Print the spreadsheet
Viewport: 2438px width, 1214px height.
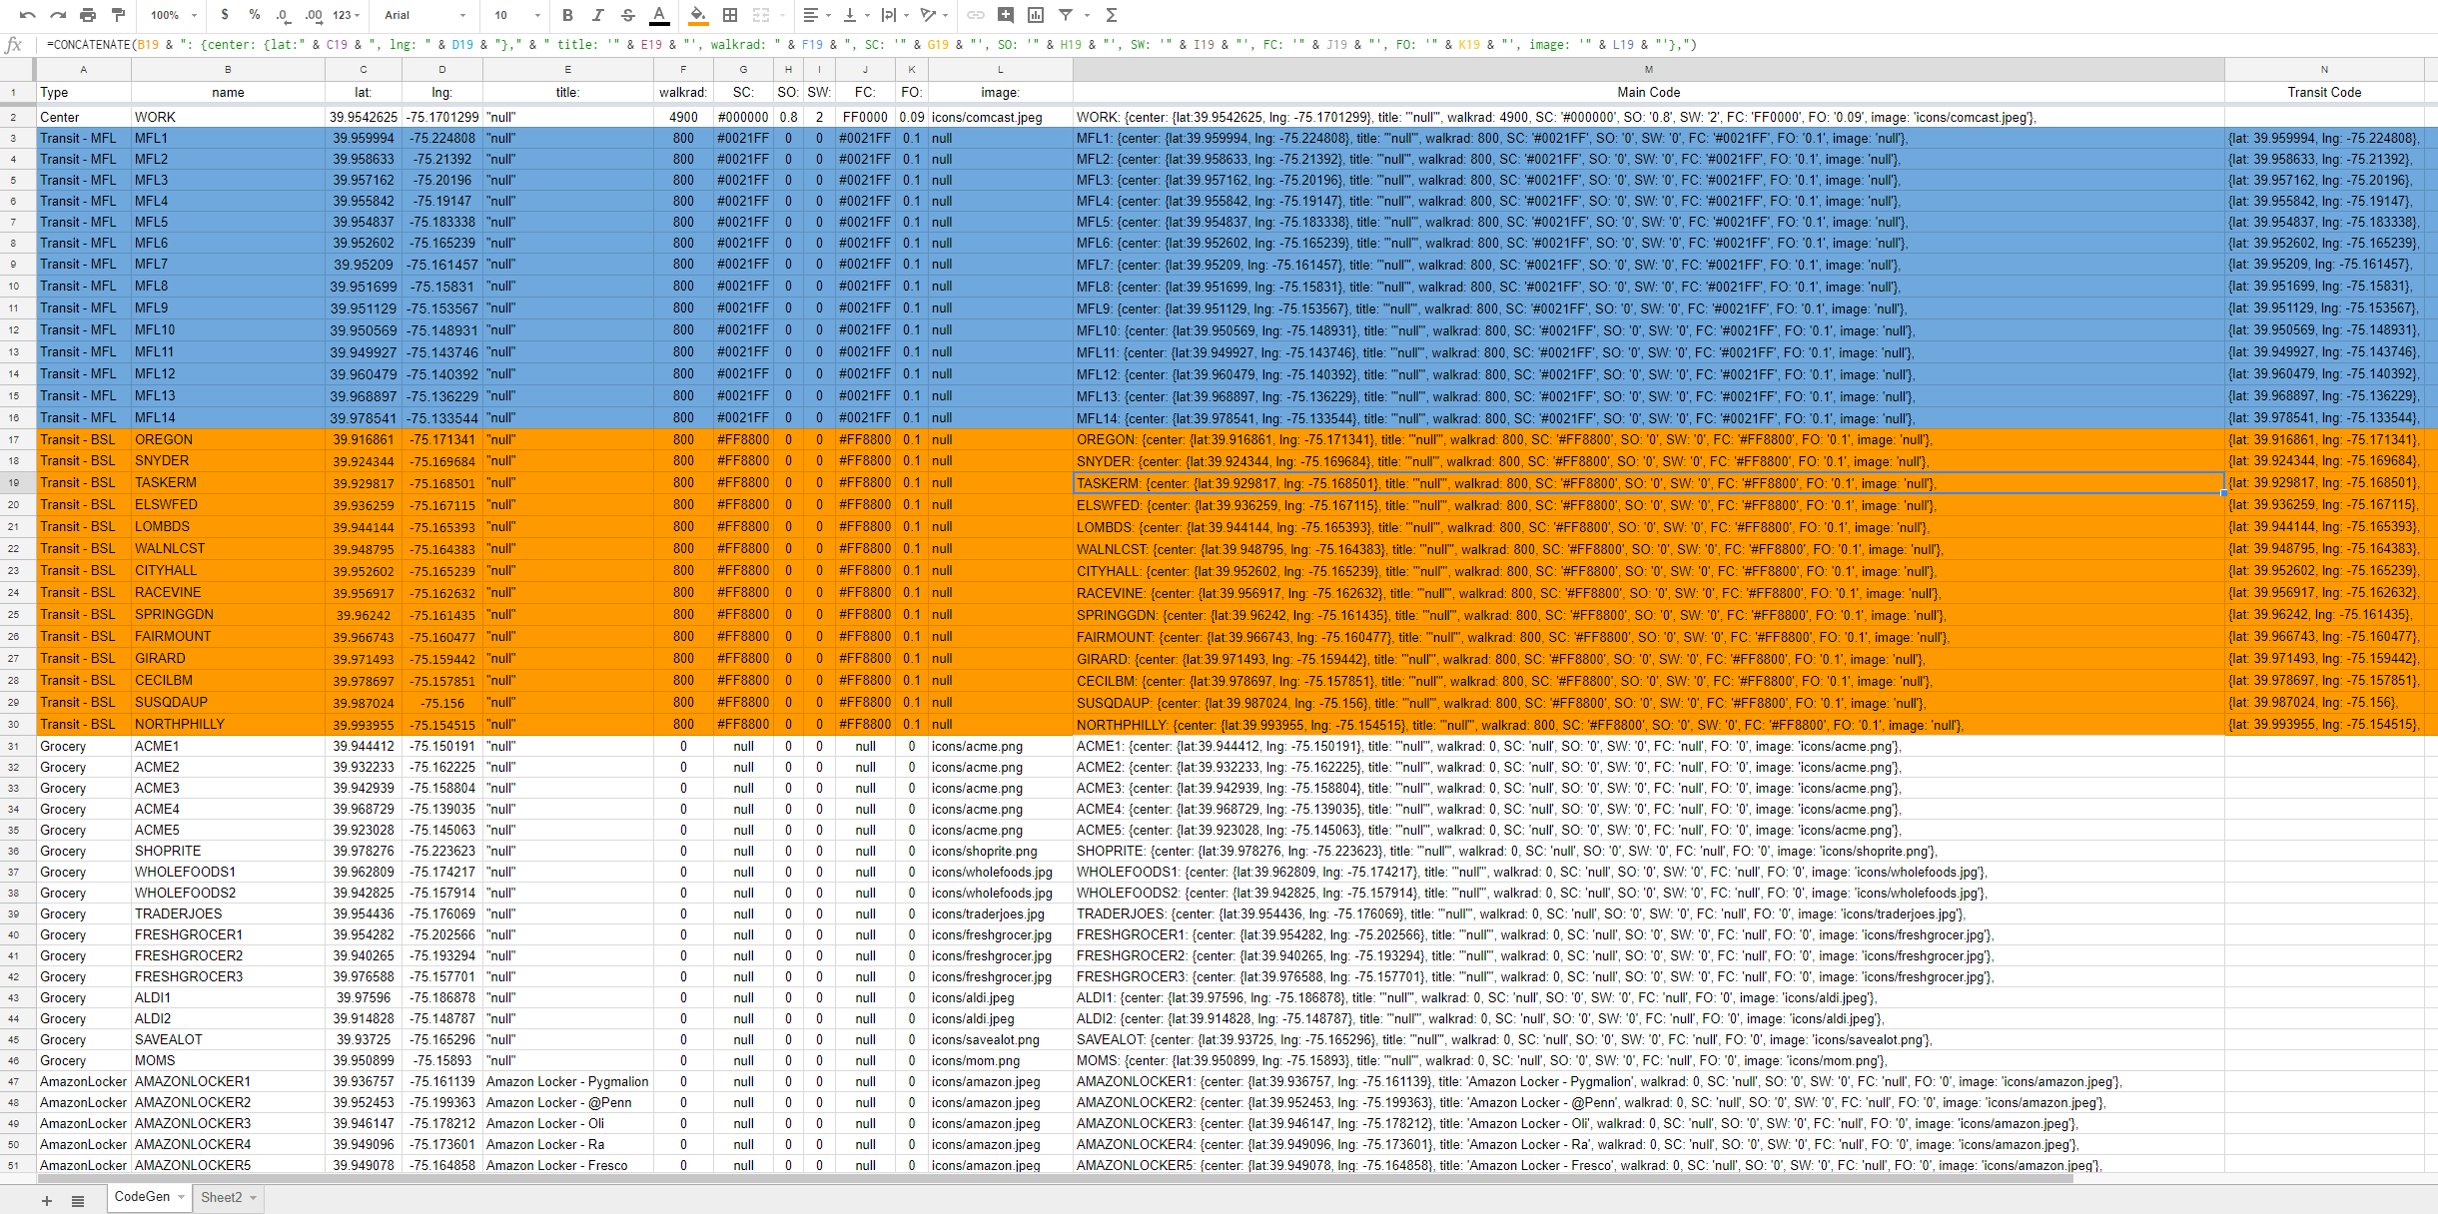(x=88, y=15)
